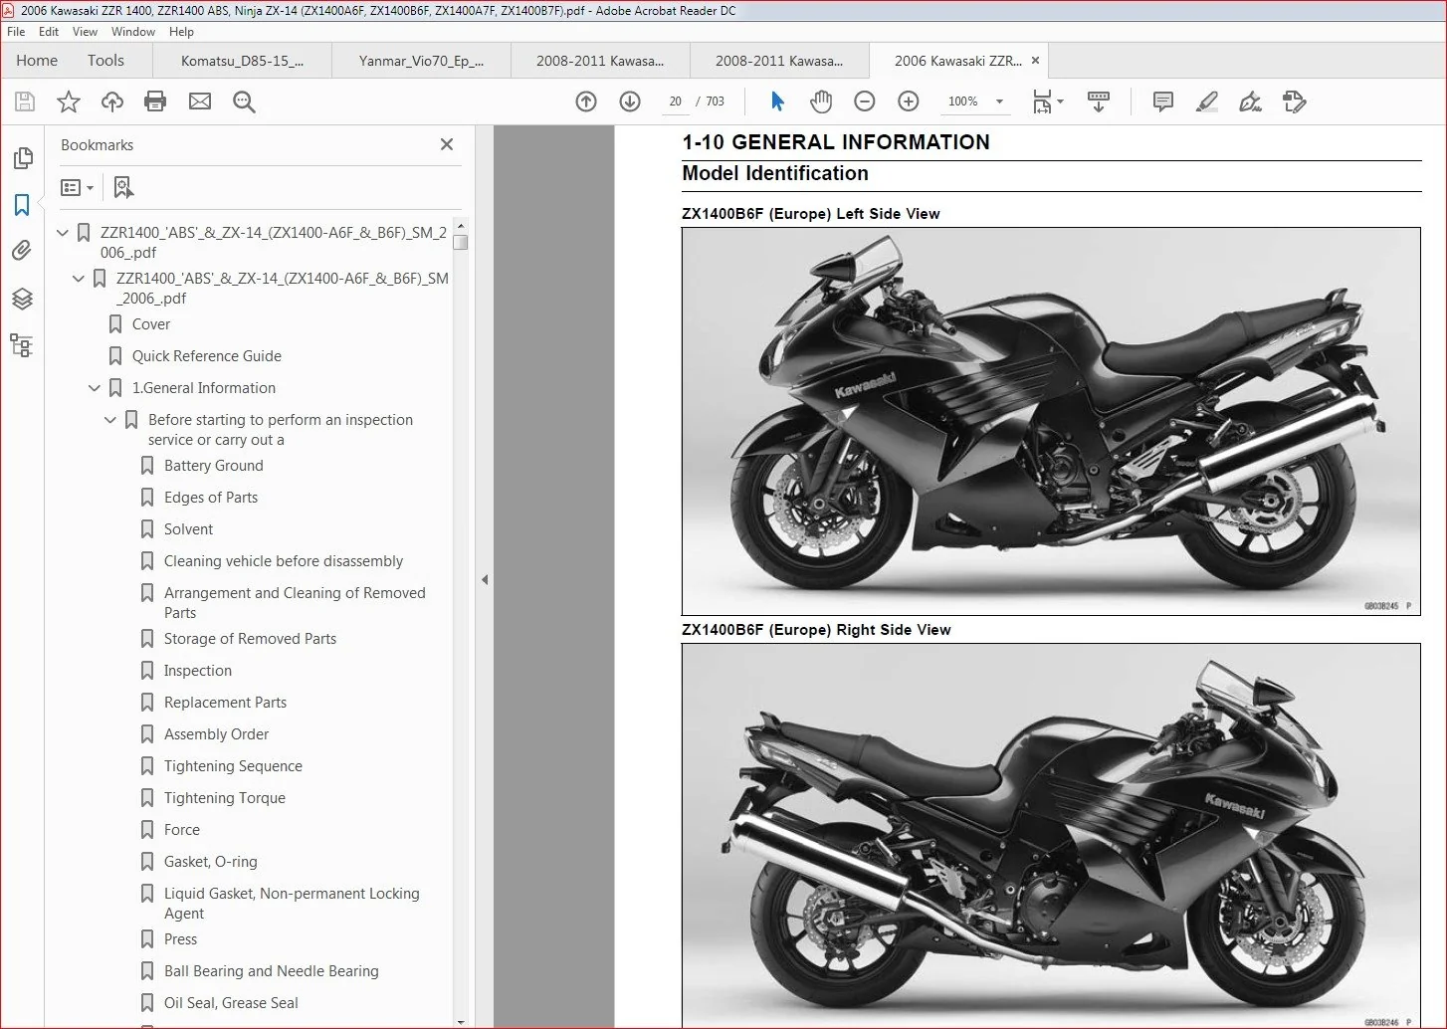Click the Save file icon
The height and width of the screenshot is (1029, 1447).
[x=25, y=102]
